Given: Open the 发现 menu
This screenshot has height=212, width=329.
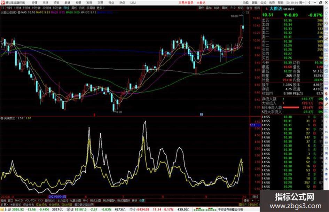Looking at the screenshot, I should 89,3.
